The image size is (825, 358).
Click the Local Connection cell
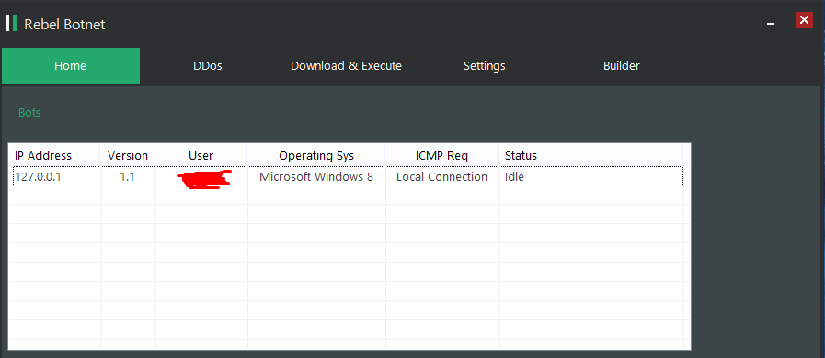pos(442,177)
